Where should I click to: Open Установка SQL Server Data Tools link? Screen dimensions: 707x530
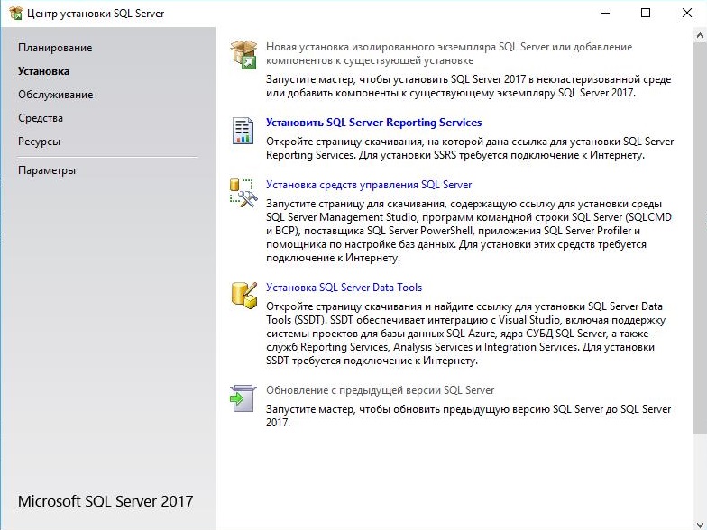tap(344, 288)
